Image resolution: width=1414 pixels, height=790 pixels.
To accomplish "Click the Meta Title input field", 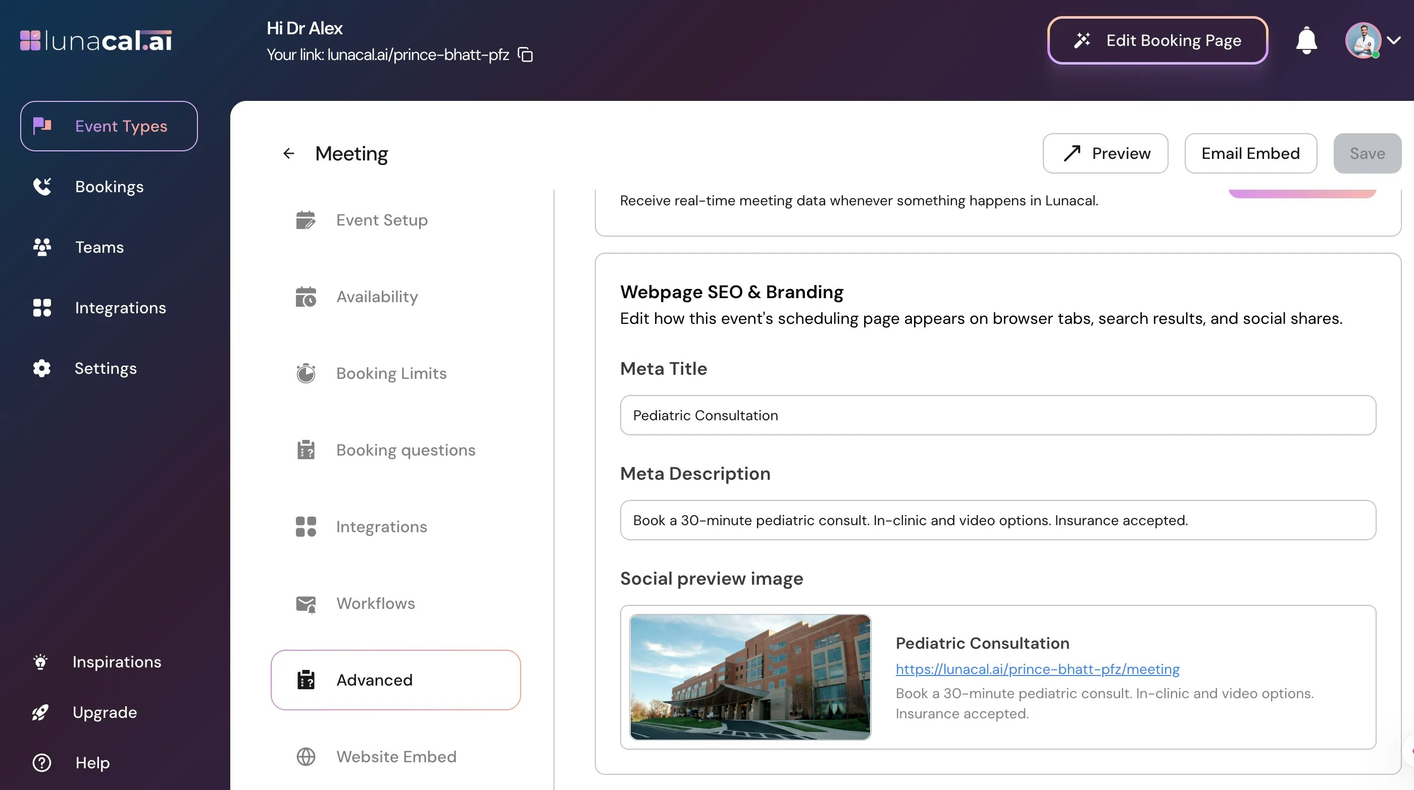I will click(x=997, y=416).
